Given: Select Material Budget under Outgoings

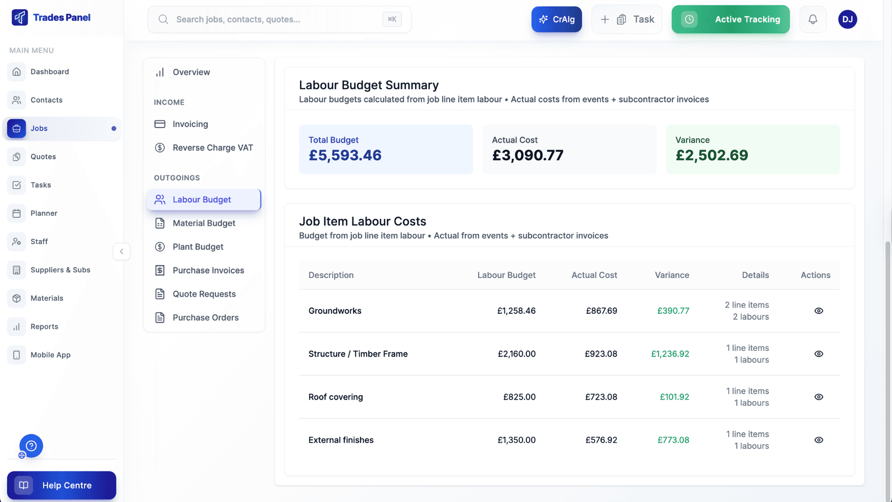Looking at the screenshot, I should coord(203,223).
